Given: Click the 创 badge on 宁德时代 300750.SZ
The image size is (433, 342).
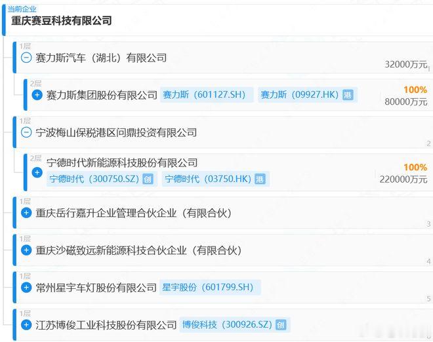Looking at the screenshot, I should [x=148, y=179].
